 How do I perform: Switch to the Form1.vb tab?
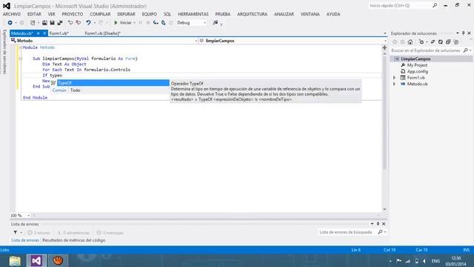click(x=59, y=33)
